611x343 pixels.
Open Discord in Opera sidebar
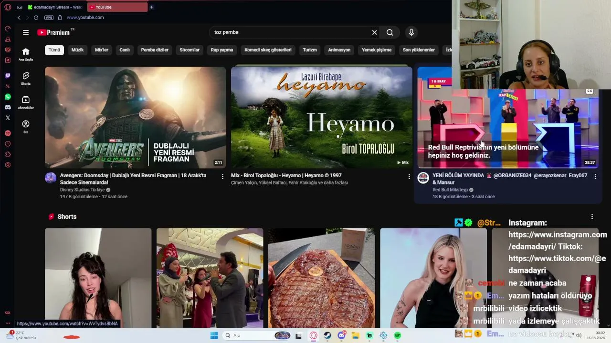click(8, 107)
